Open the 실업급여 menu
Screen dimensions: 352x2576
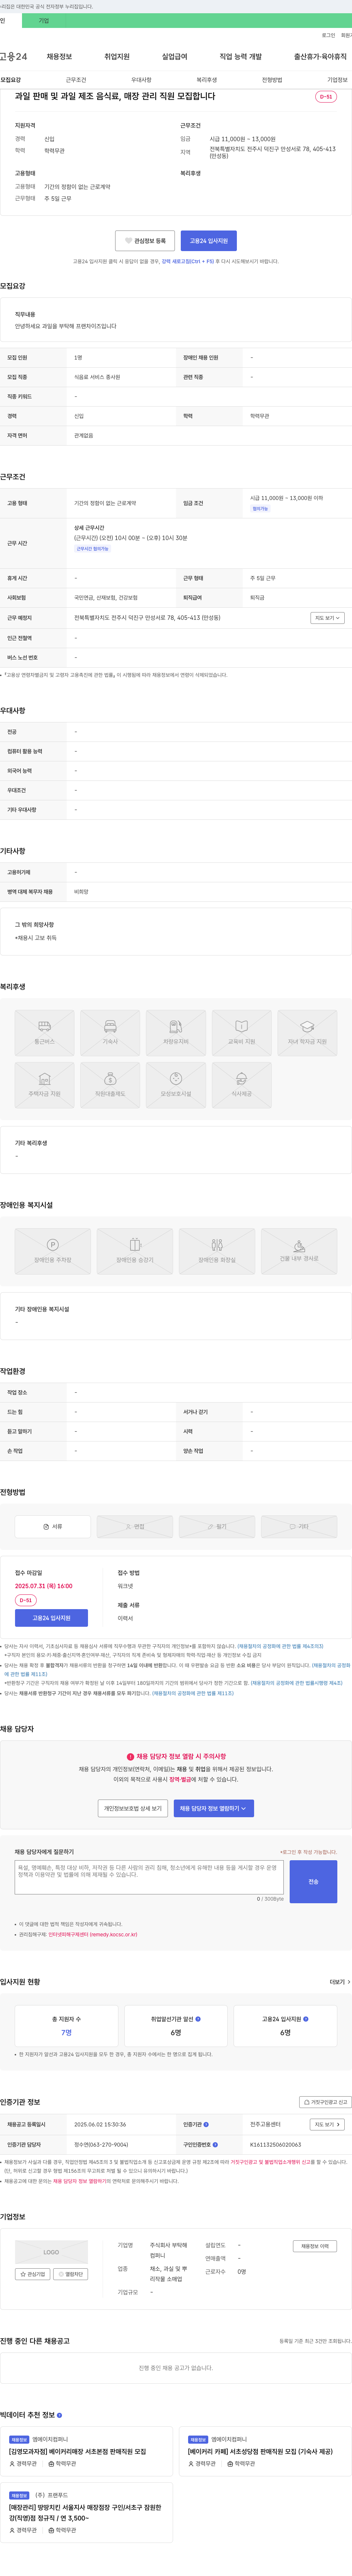click(x=175, y=57)
